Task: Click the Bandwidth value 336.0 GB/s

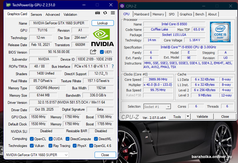Action: 98,95
